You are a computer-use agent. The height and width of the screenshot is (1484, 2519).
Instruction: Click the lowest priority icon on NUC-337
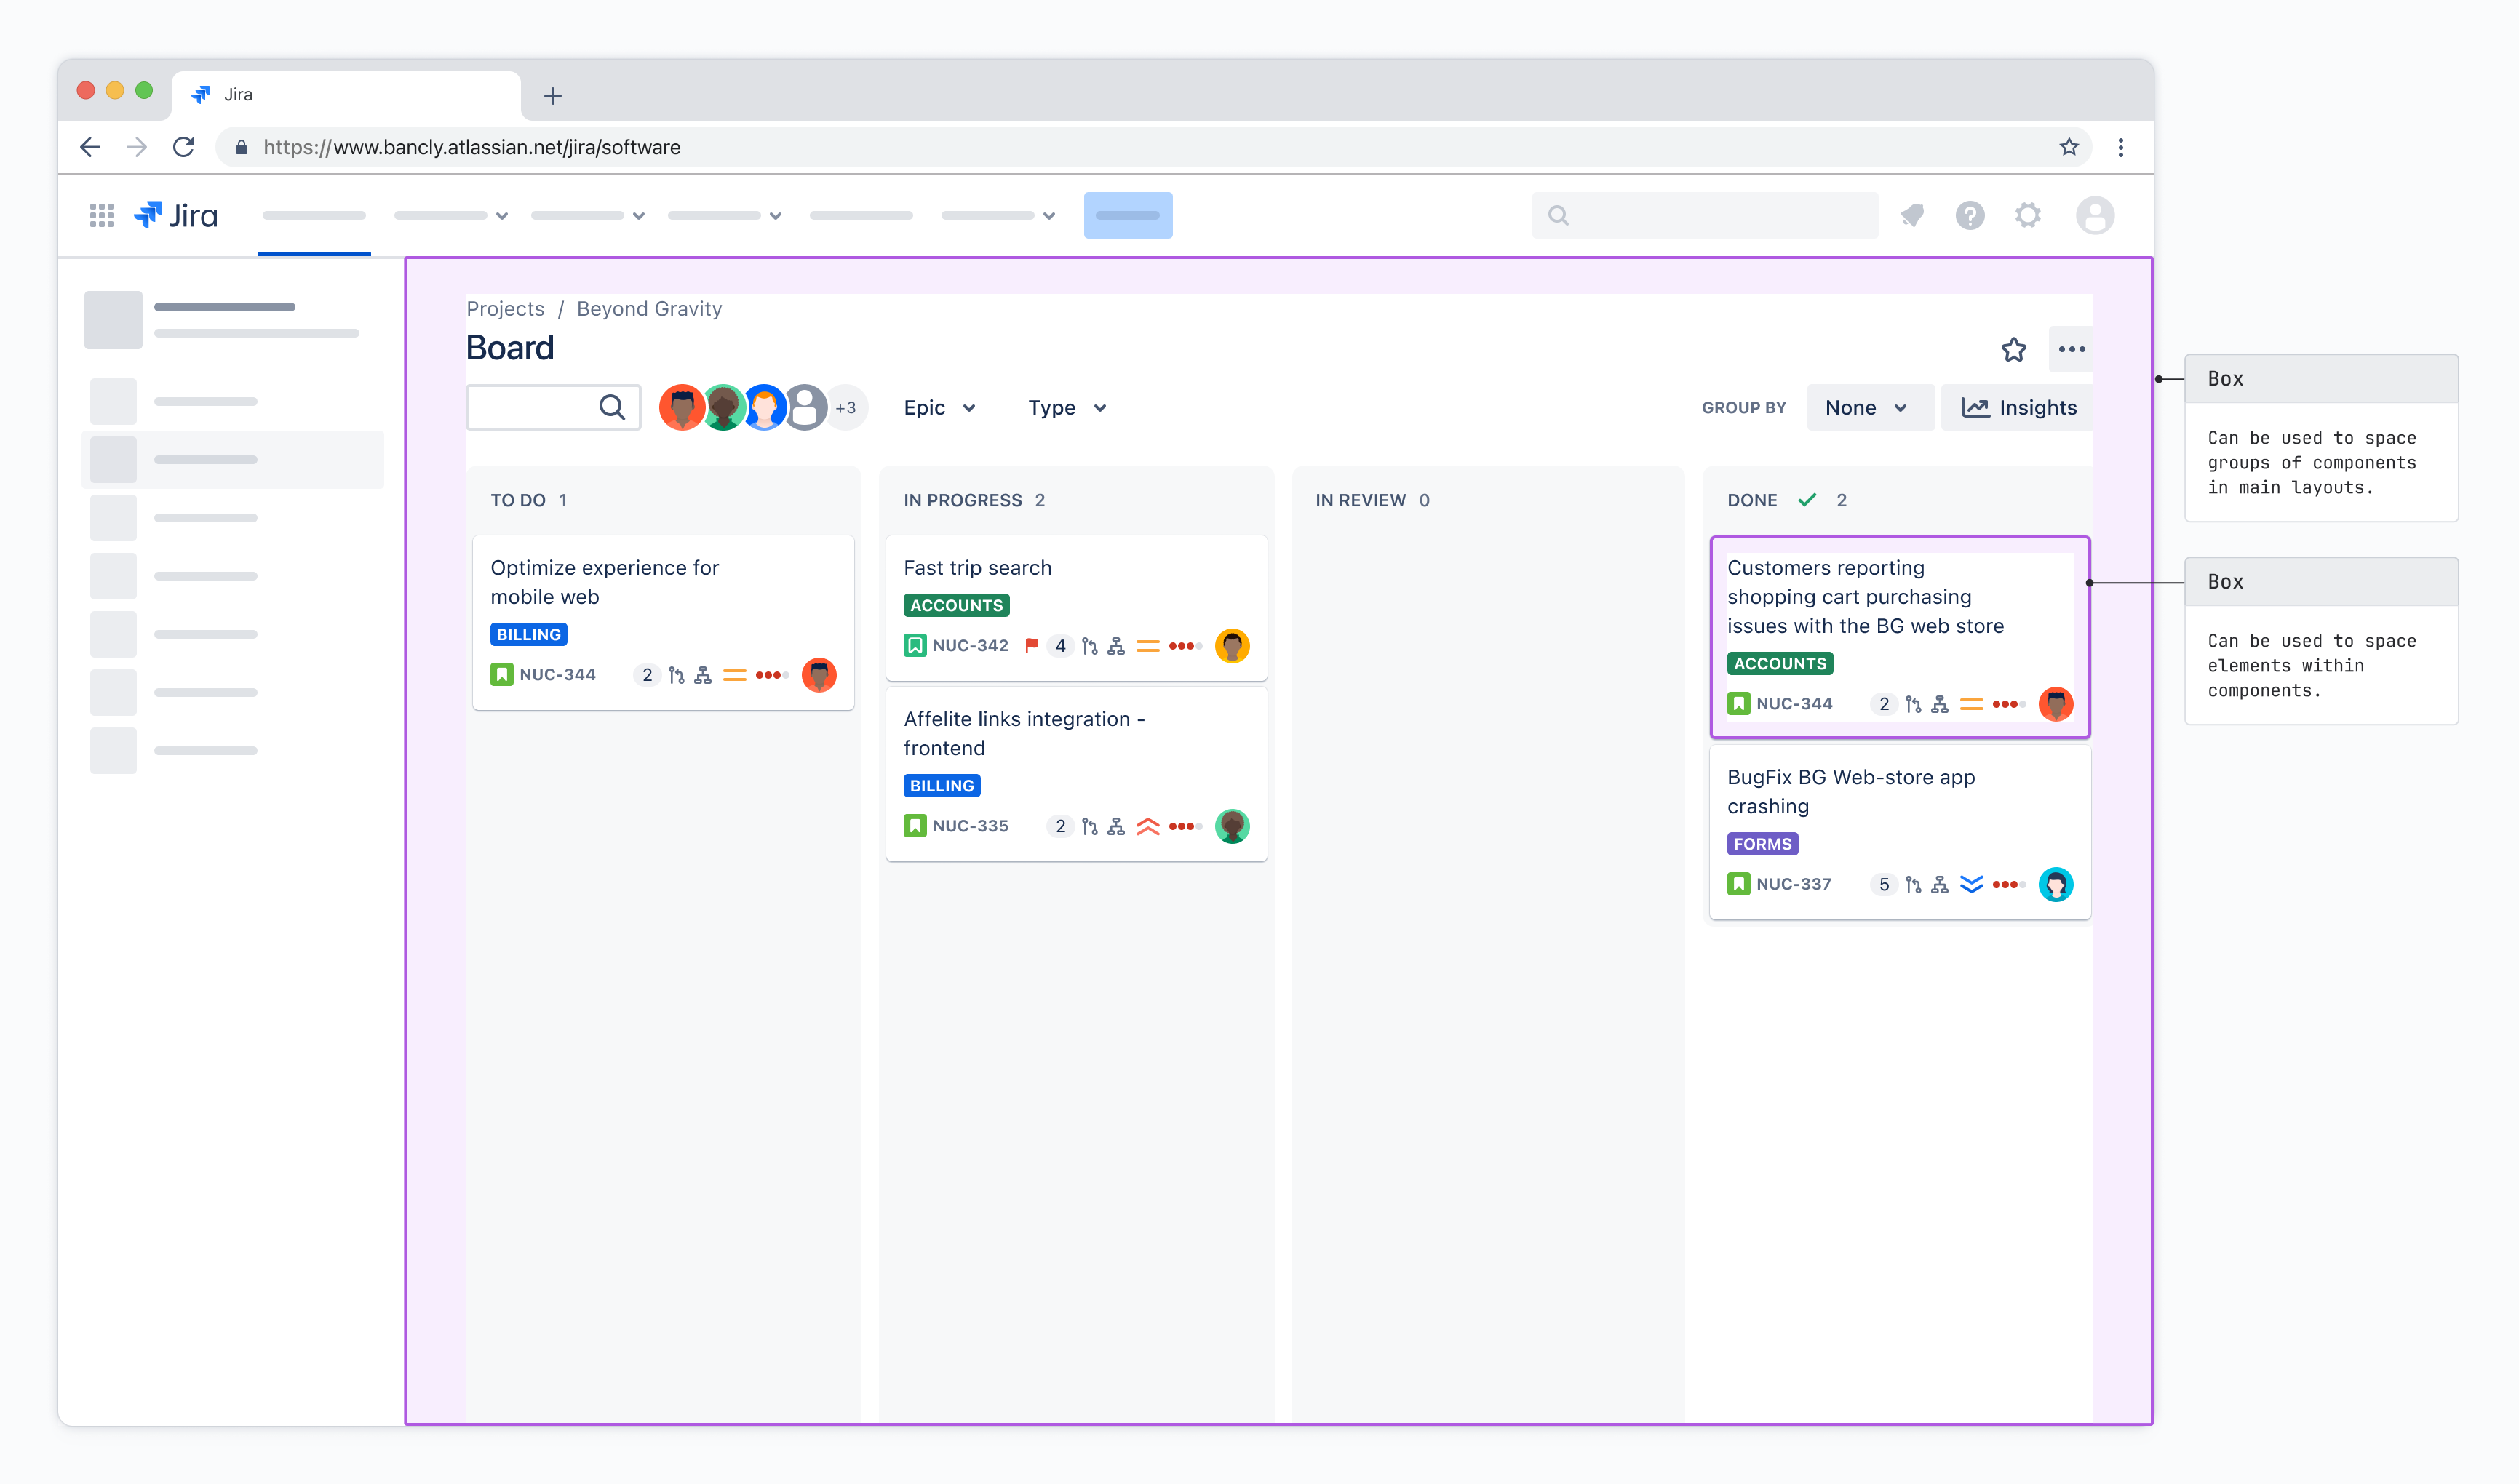(1972, 884)
